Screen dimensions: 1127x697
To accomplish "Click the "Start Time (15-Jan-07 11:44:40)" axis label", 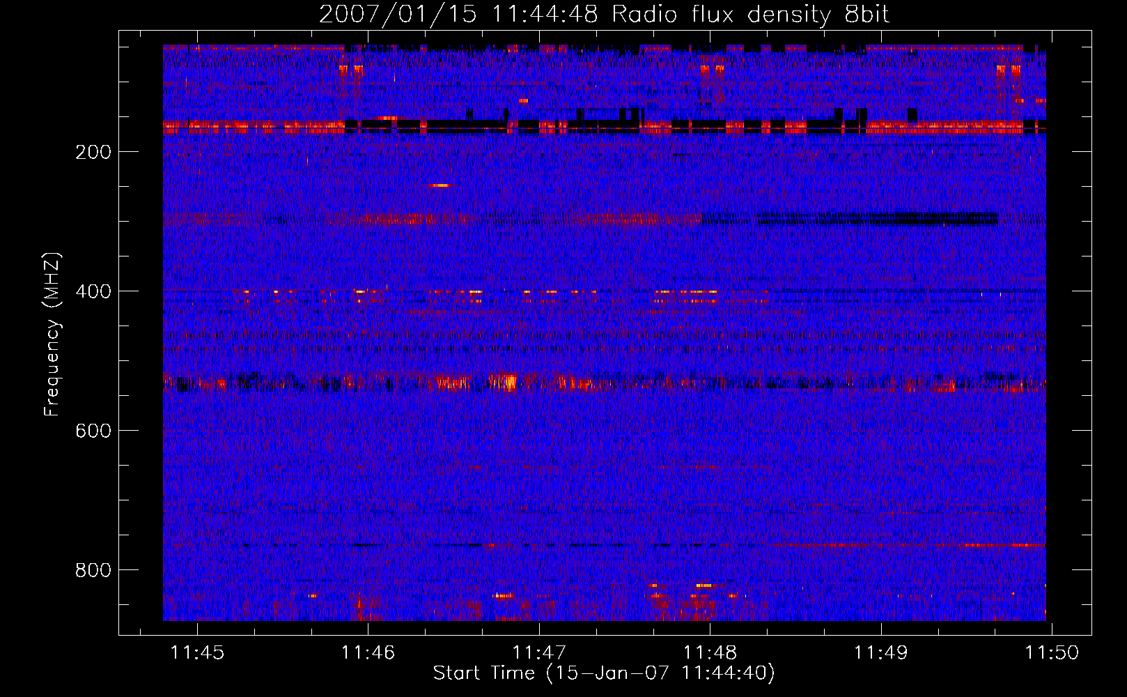I will pyautogui.click(x=604, y=673).
